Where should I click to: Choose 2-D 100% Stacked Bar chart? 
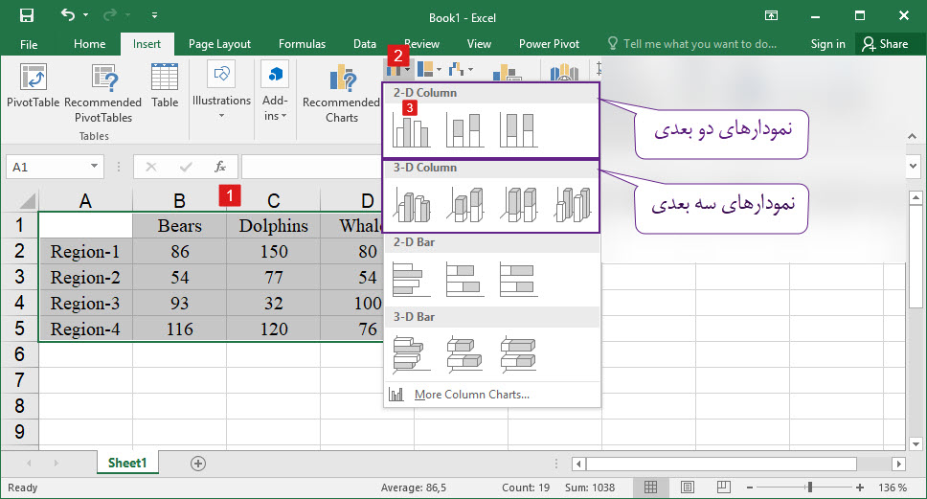518,279
